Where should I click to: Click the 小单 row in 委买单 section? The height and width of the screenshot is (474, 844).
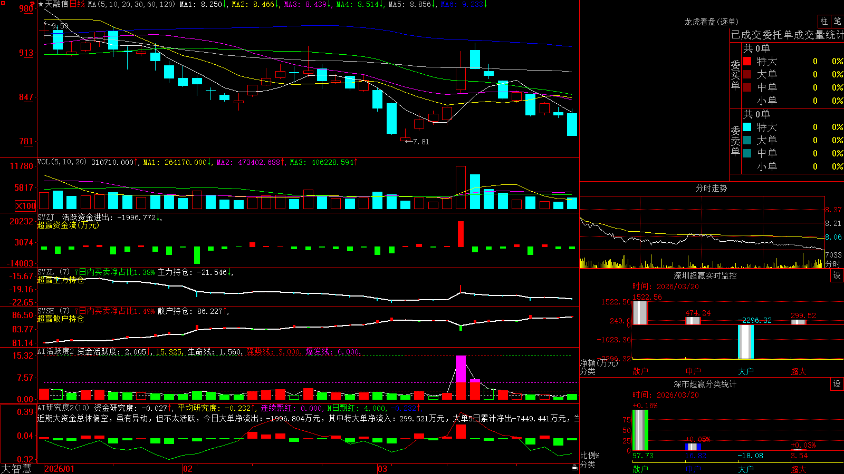pyautogui.click(x=792, y=101)
